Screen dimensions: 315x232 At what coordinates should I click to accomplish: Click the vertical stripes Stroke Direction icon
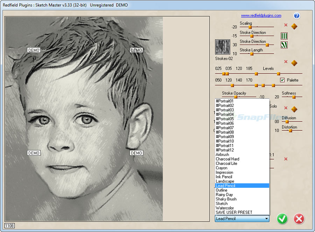tap(284, 36)
